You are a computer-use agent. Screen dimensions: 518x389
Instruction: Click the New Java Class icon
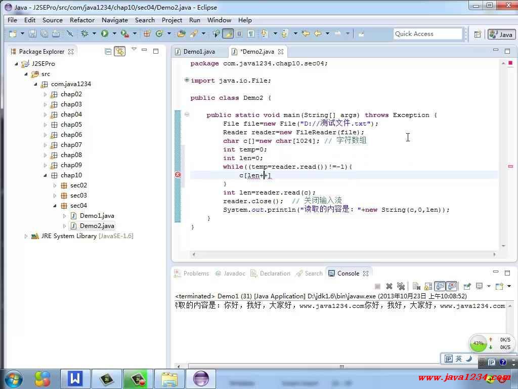(159, 33)
